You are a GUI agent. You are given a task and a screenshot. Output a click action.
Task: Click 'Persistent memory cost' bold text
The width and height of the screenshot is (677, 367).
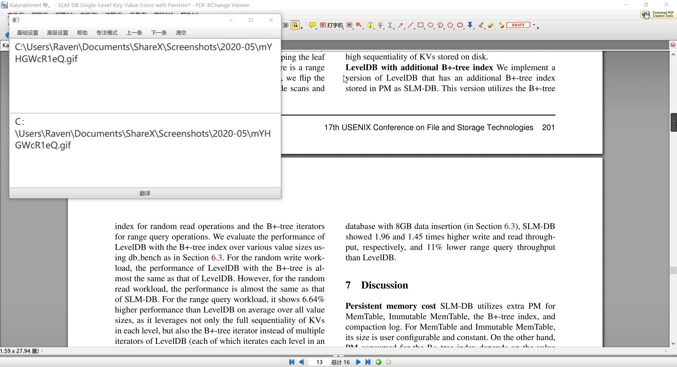coord(391,306)
